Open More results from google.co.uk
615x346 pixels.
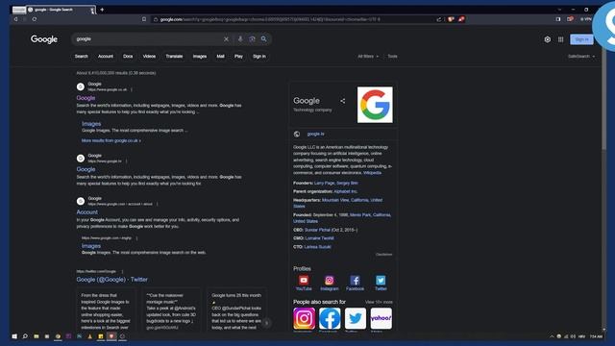[x=111, y=140]
